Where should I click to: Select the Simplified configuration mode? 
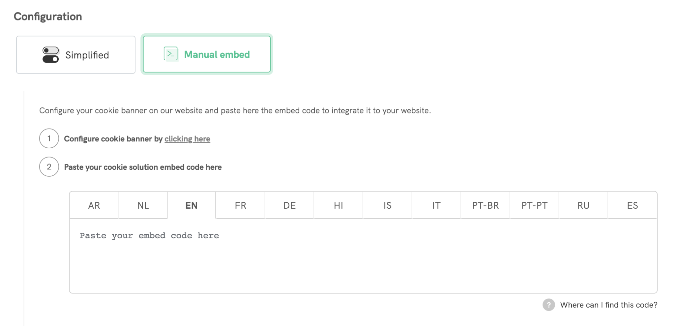(x=75, y=54)
